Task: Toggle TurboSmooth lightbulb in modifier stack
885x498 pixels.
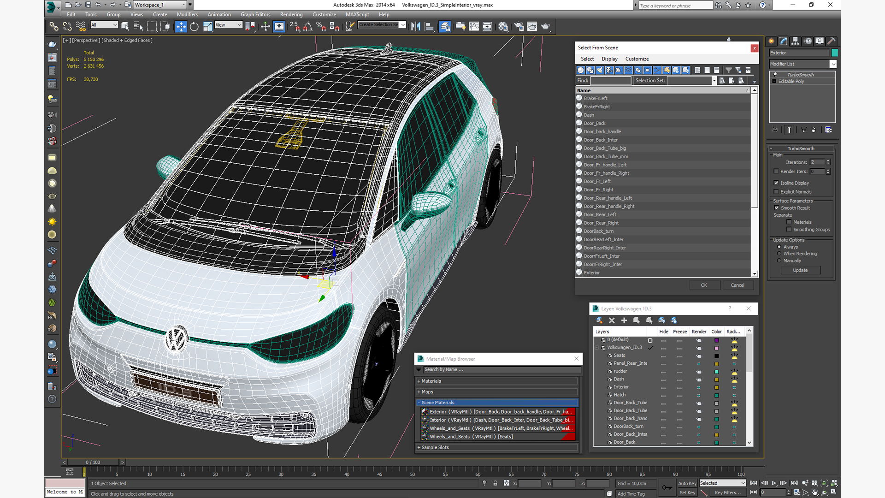Action: [775, 75]
